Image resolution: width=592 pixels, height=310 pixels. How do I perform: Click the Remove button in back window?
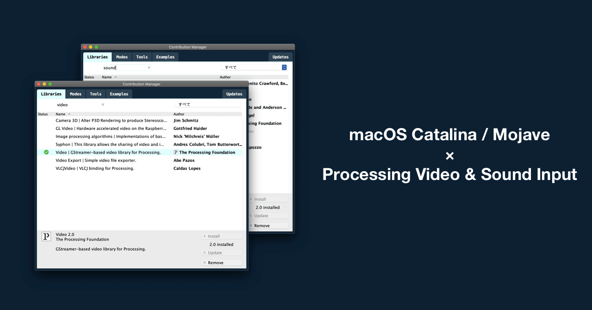[x=268, y=226]
